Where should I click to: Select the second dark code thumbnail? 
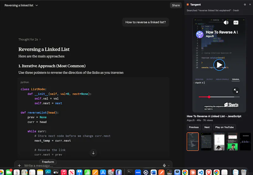206,142
